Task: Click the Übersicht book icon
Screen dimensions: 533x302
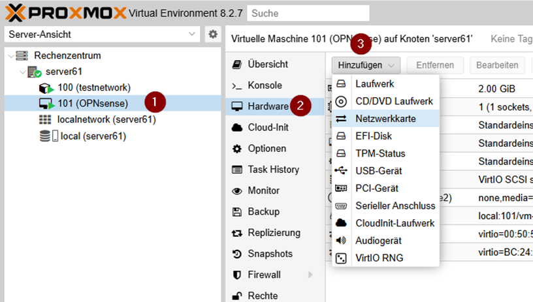Action: [x=237, y=64]
